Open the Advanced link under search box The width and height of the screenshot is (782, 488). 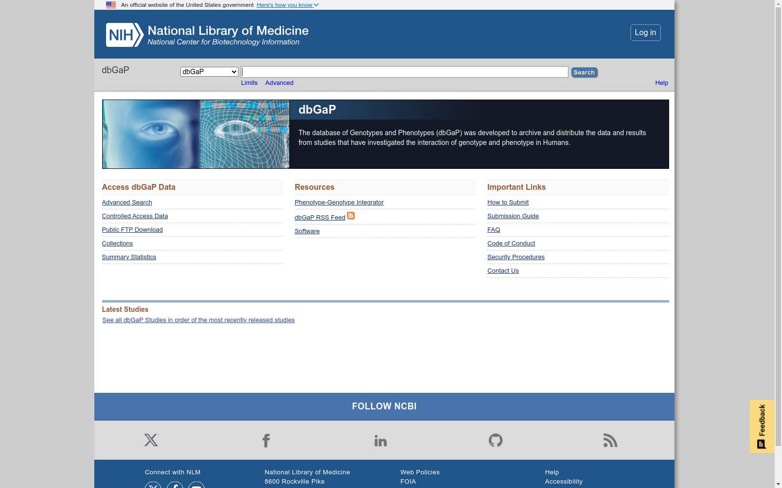[x=279, y=83]
